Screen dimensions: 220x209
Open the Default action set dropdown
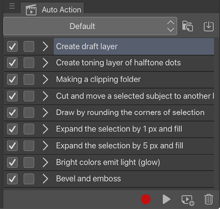click(90, 26)
